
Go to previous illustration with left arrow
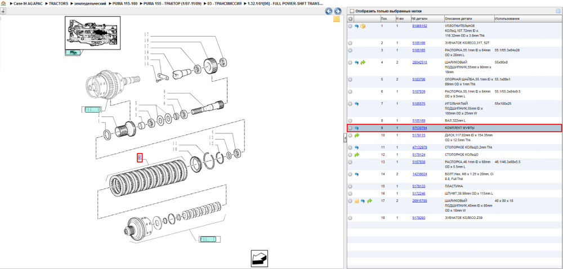point(329,11)
